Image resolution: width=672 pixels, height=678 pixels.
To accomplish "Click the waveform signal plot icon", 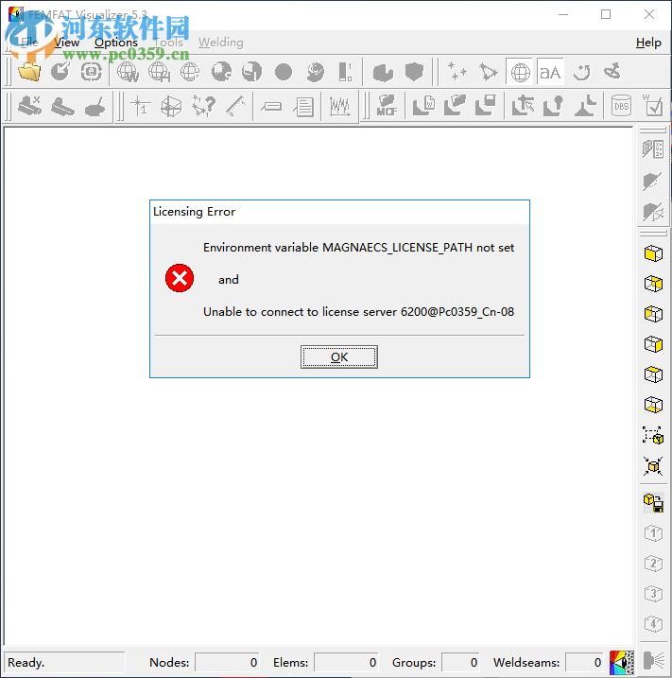I will pos(339,106).
